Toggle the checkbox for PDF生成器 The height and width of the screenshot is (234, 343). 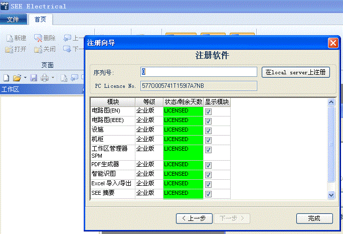(x=208, y=165)
